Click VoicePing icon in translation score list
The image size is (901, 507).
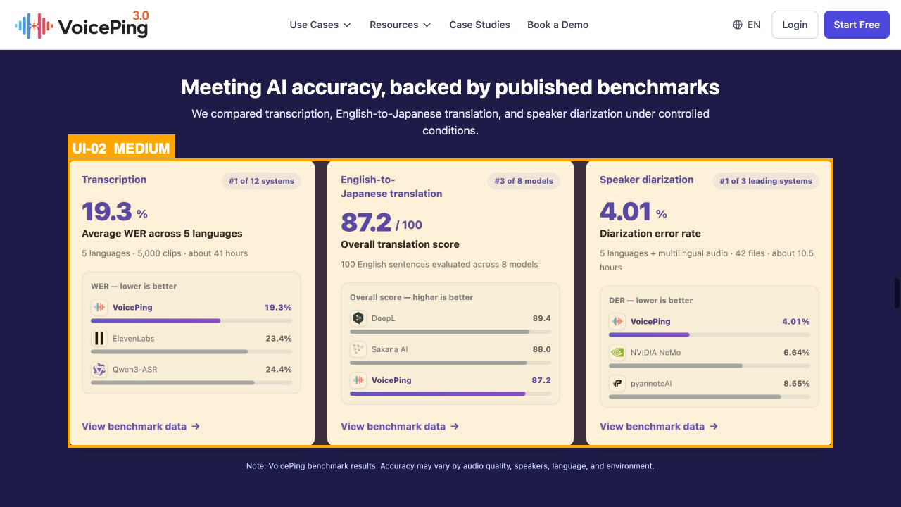click(x=358, y=380)
